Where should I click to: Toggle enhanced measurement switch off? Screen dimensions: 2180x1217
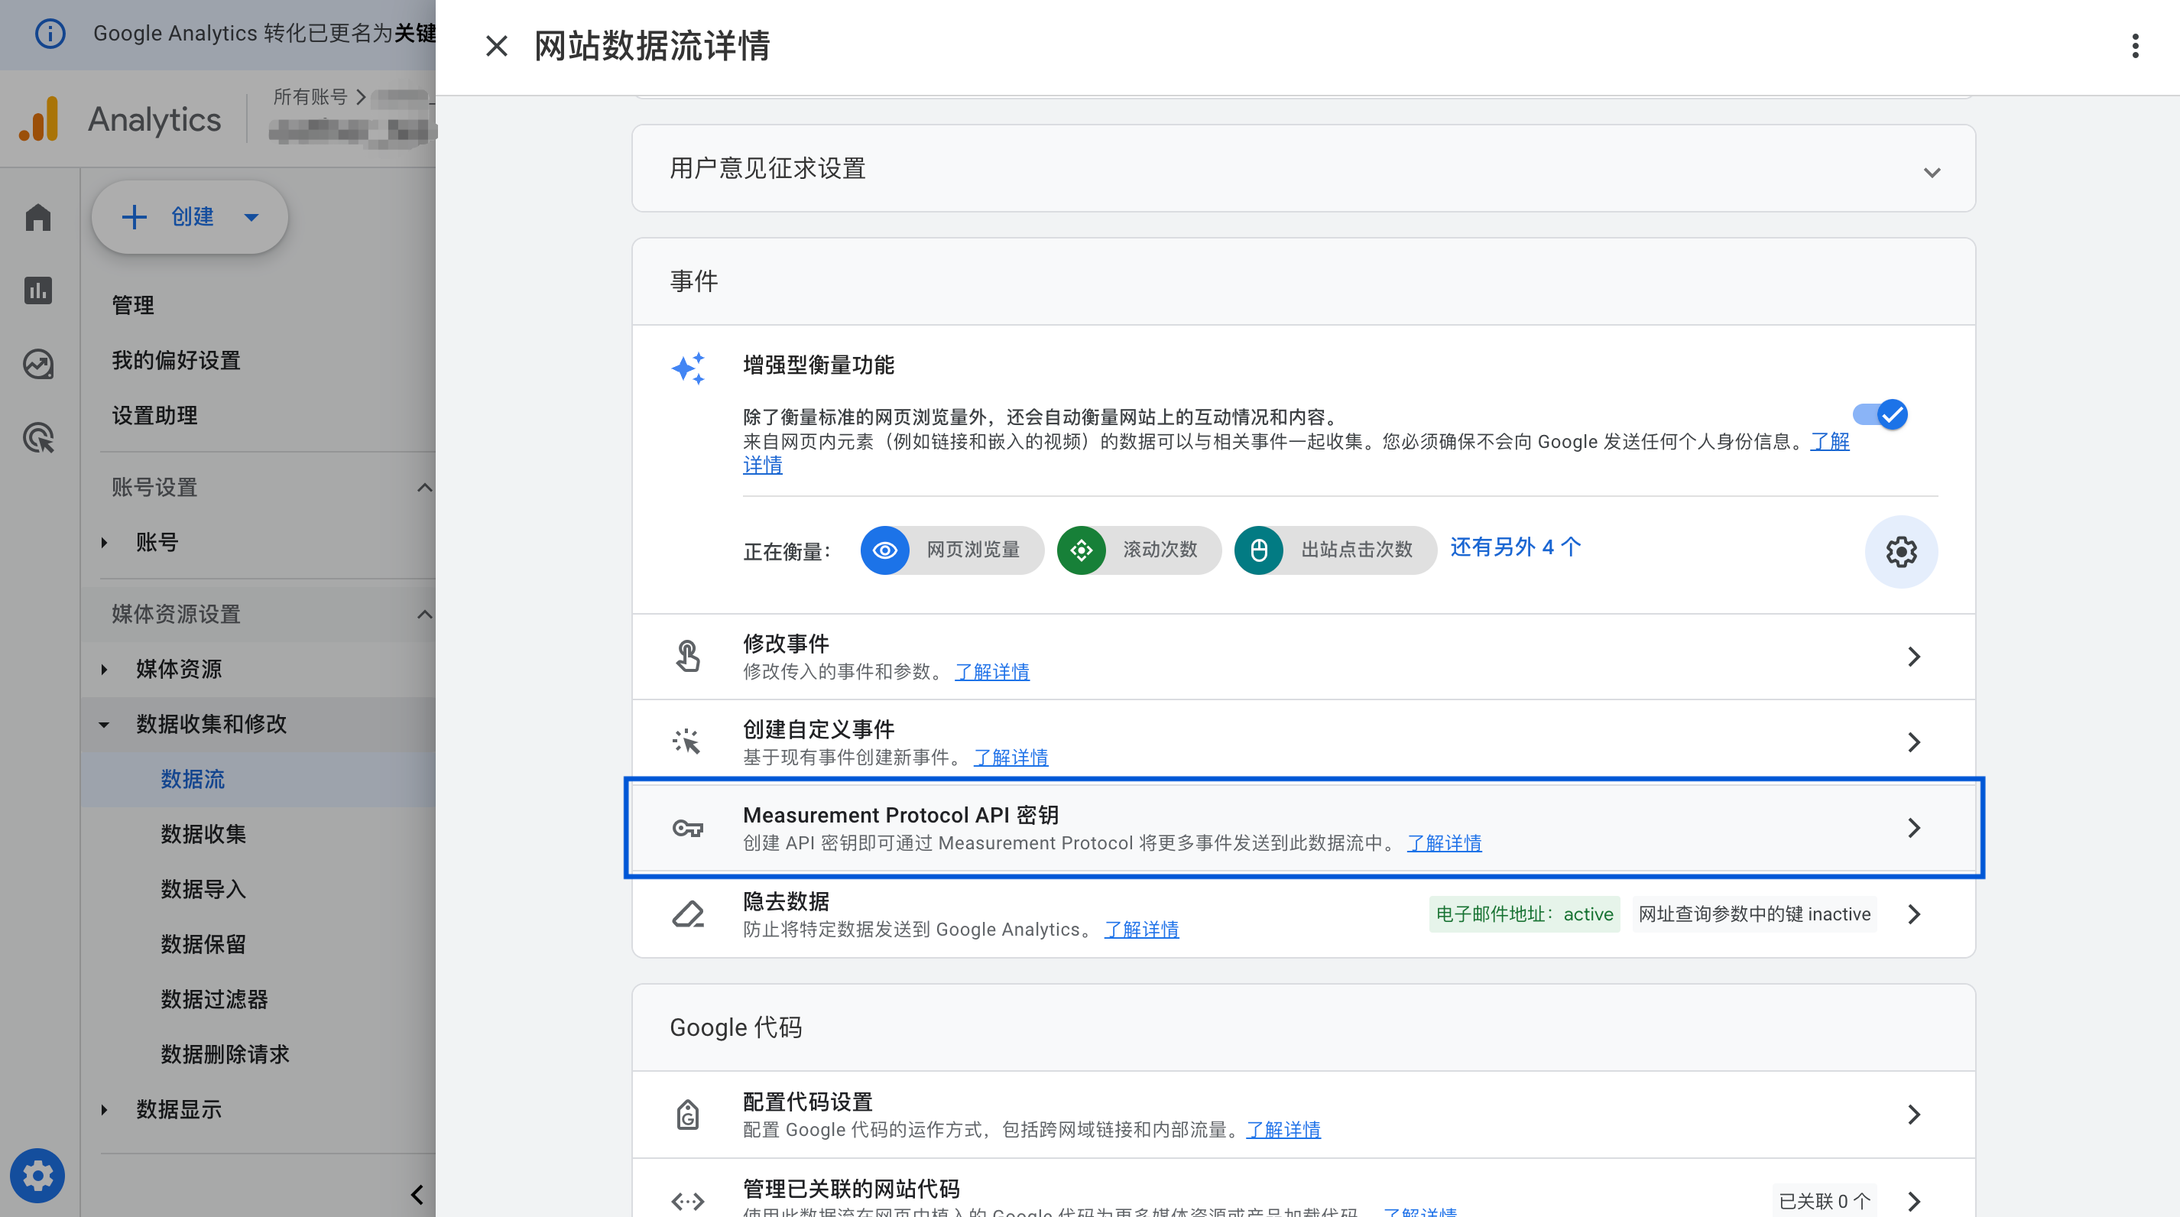point(1880,414)
